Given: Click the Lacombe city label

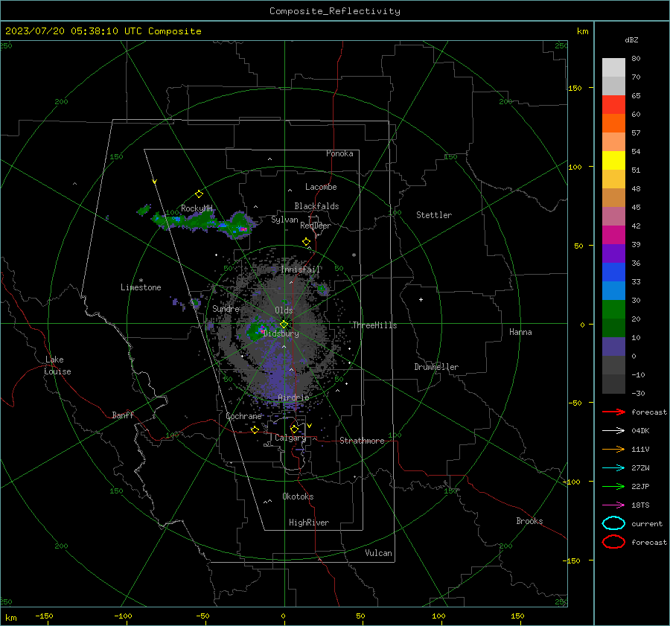Looking at the screenshot, I should click(321, 187).
